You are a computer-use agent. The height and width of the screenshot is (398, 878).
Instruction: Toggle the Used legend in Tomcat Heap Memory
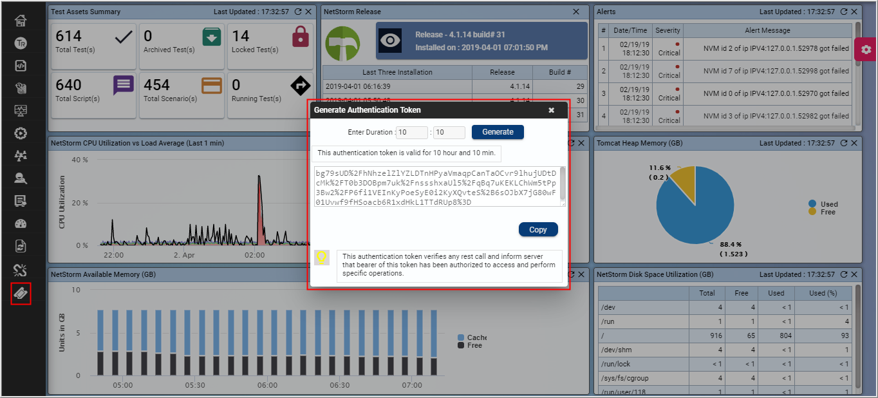click(x=824, y=204)
